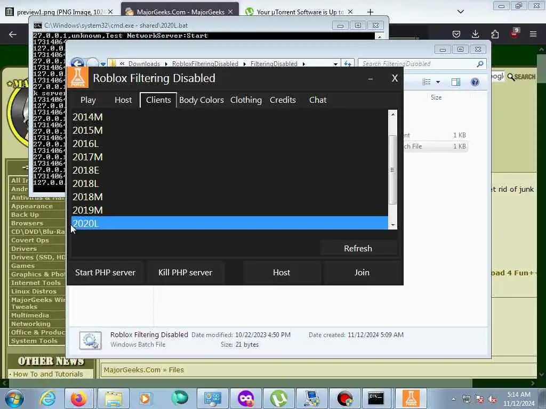
Task: Click the preview1.png browser tab
Action: click(x=59, y=12)
